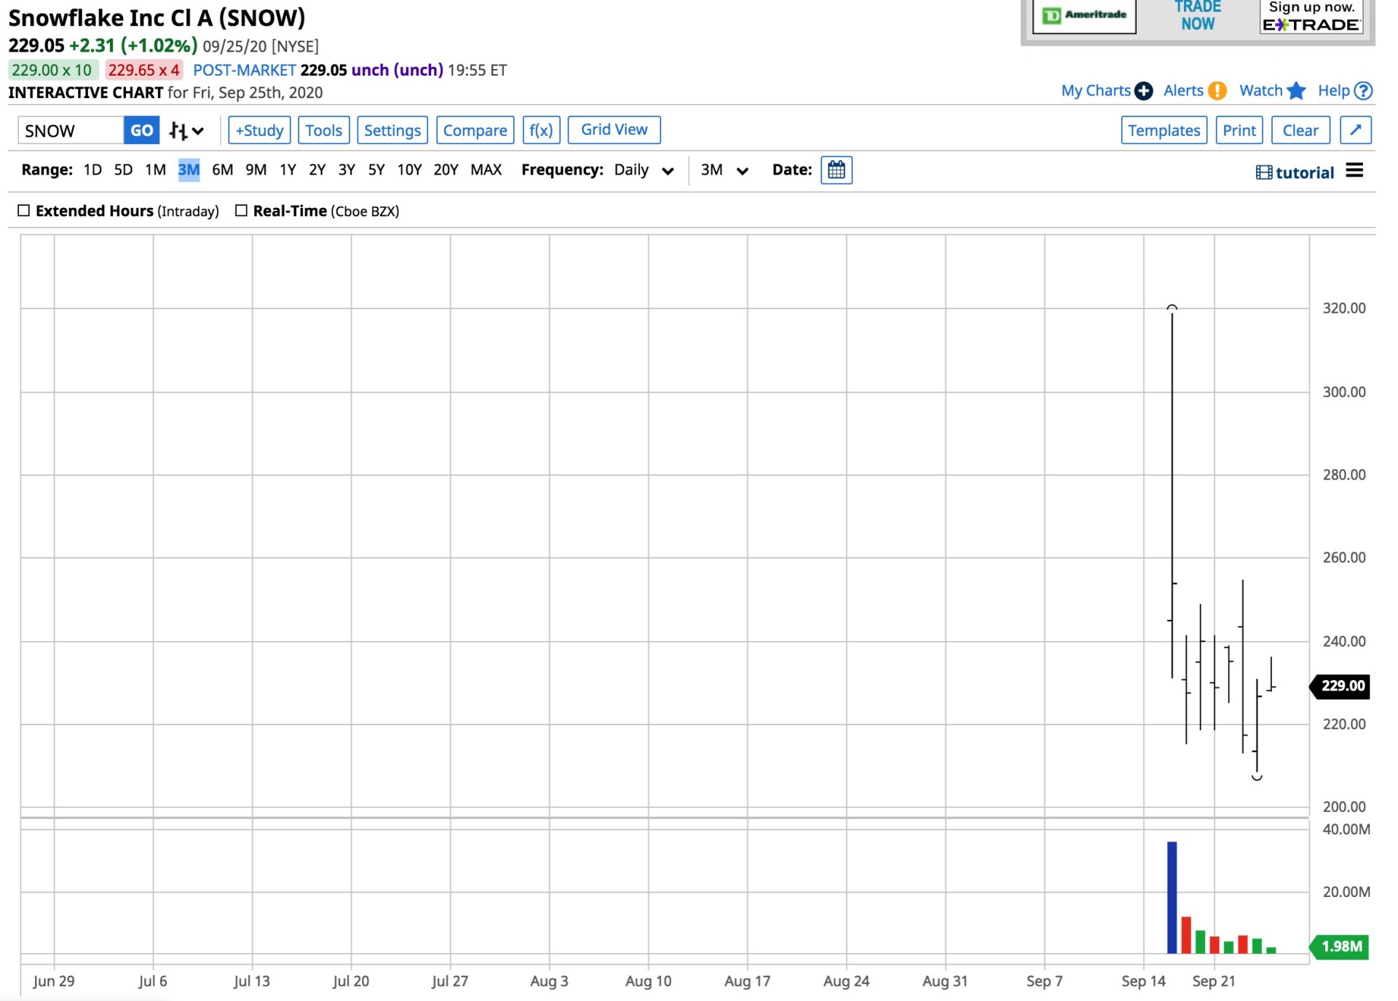Image resolution: width=1398 pixels, height=1001 pixels.
Task: Click the 1.98M volume marker
Action: pyautogui.click(x=1340, y=946)
